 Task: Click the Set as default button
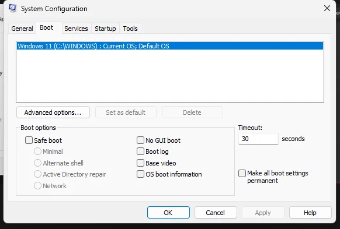(x=126, y=112)
